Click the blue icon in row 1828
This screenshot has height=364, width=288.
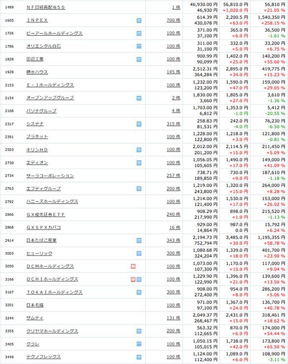(x=139, y=60)
